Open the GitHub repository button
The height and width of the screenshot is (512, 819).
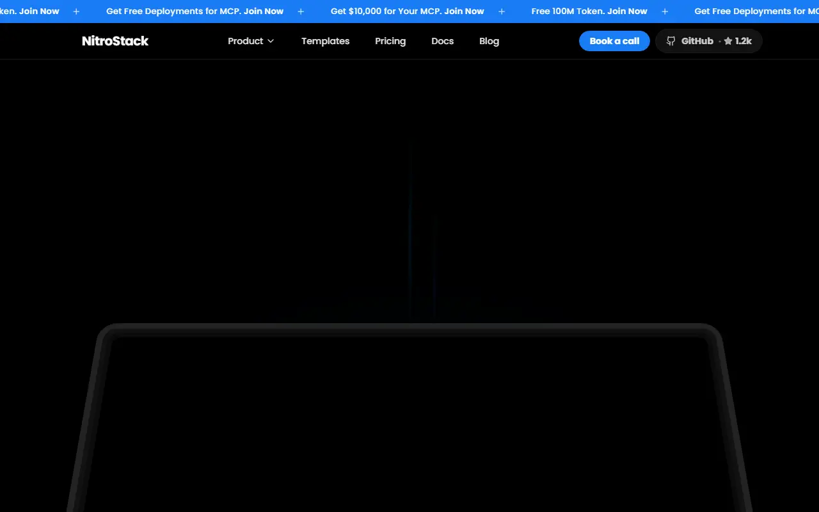pyautogui.click(x=709, y=41)
